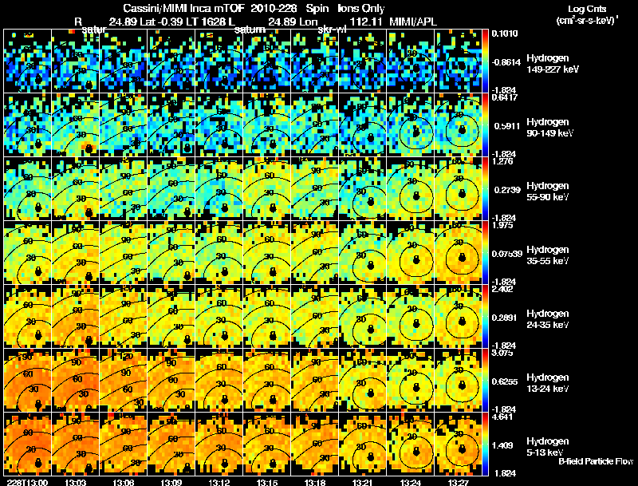
Task: Click the 13:27 time label
Action: coord(459,483)
